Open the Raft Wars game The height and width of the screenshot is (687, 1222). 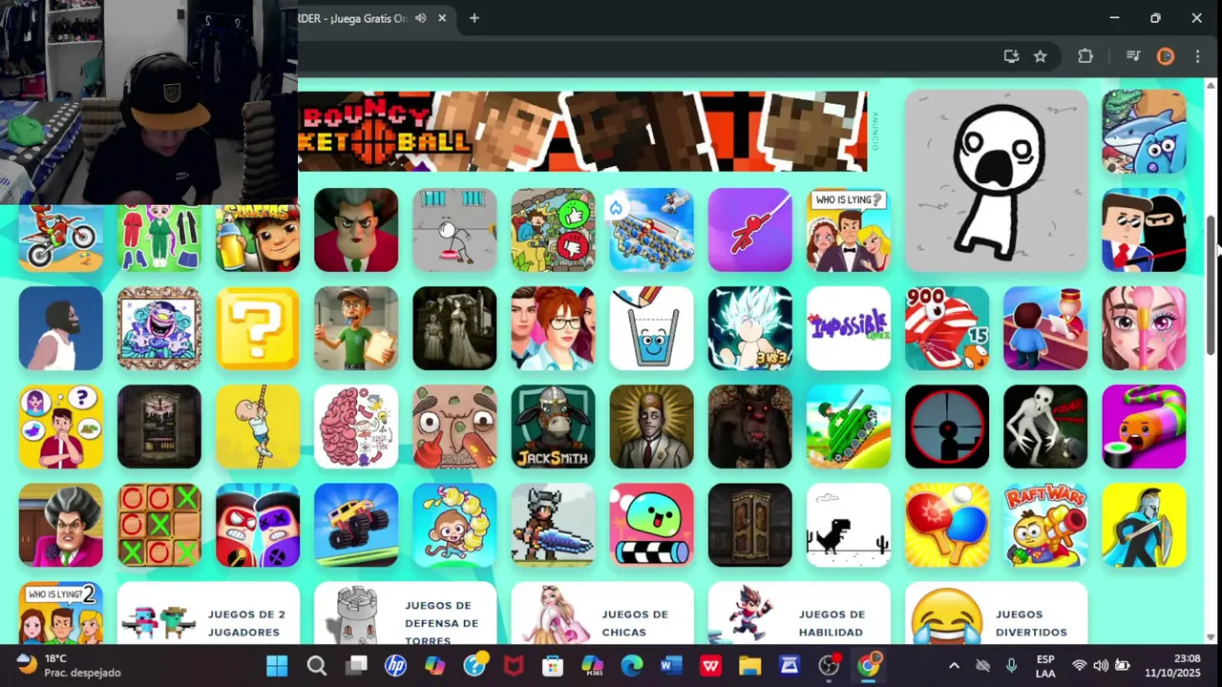(x=1045, y=525)
